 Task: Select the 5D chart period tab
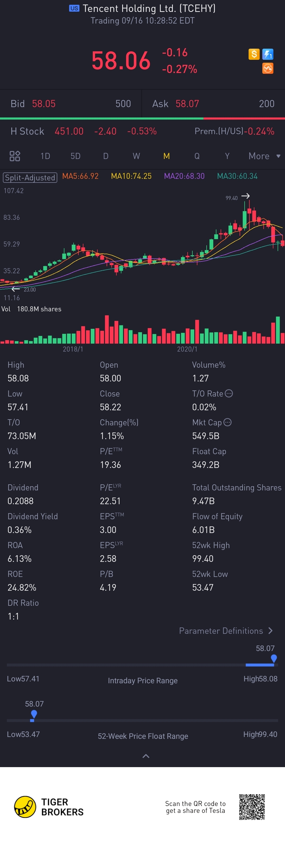coord(75,156)
